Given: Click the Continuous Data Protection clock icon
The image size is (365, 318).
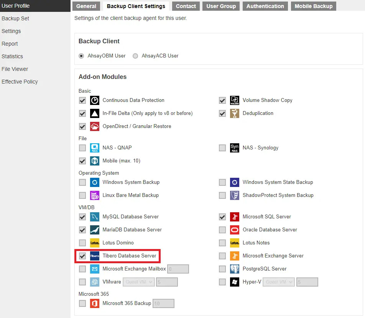Looking at the screenshot, I should point(94,100).
